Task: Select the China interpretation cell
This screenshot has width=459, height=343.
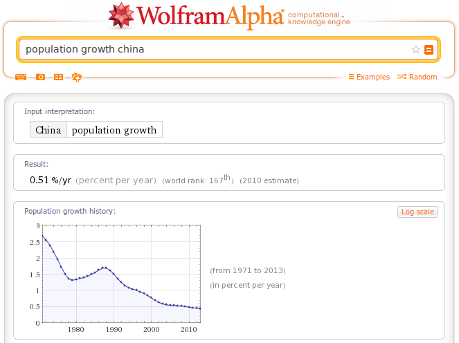Action: click(x=48, y=129)
